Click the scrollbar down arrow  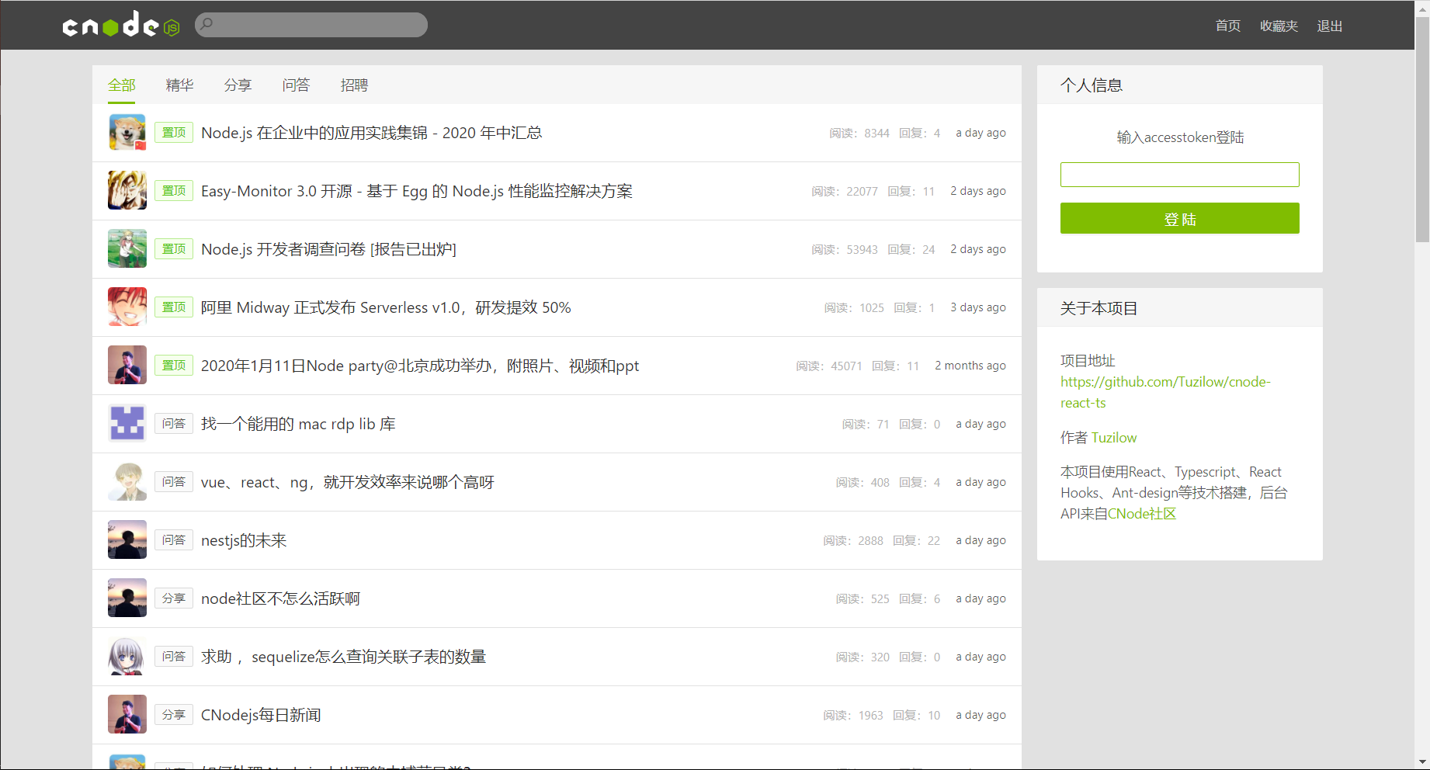[x=1422, y=762]
